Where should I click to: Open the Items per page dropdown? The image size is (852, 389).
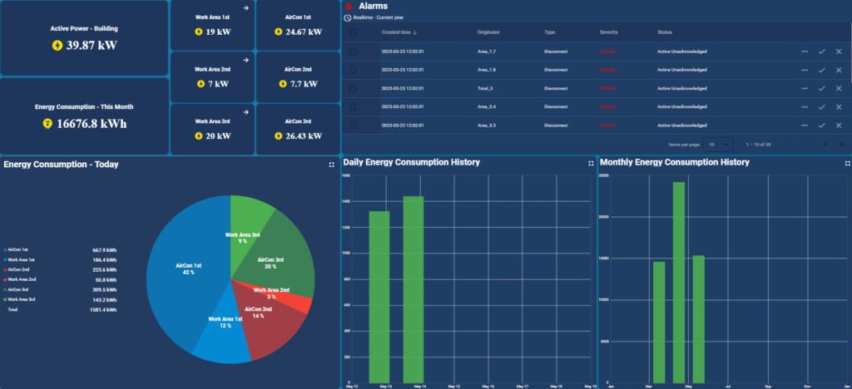click(x=721, y=145)
